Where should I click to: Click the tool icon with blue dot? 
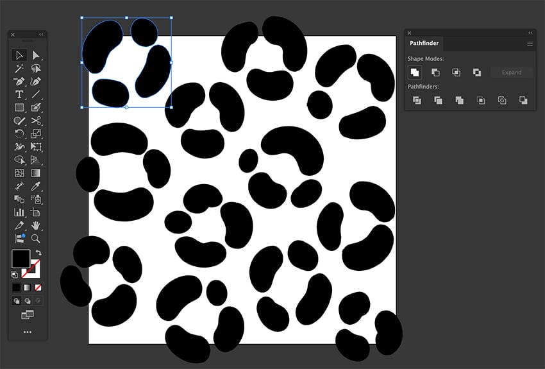20,239
